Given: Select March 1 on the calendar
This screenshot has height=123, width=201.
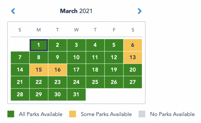Looking at the screenshot, I should 39,45.
